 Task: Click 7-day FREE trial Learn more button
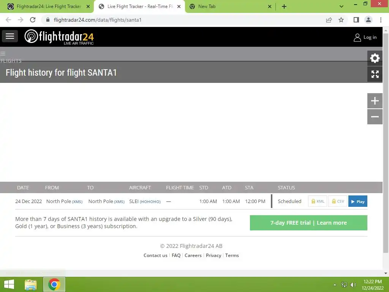point(308,223)
